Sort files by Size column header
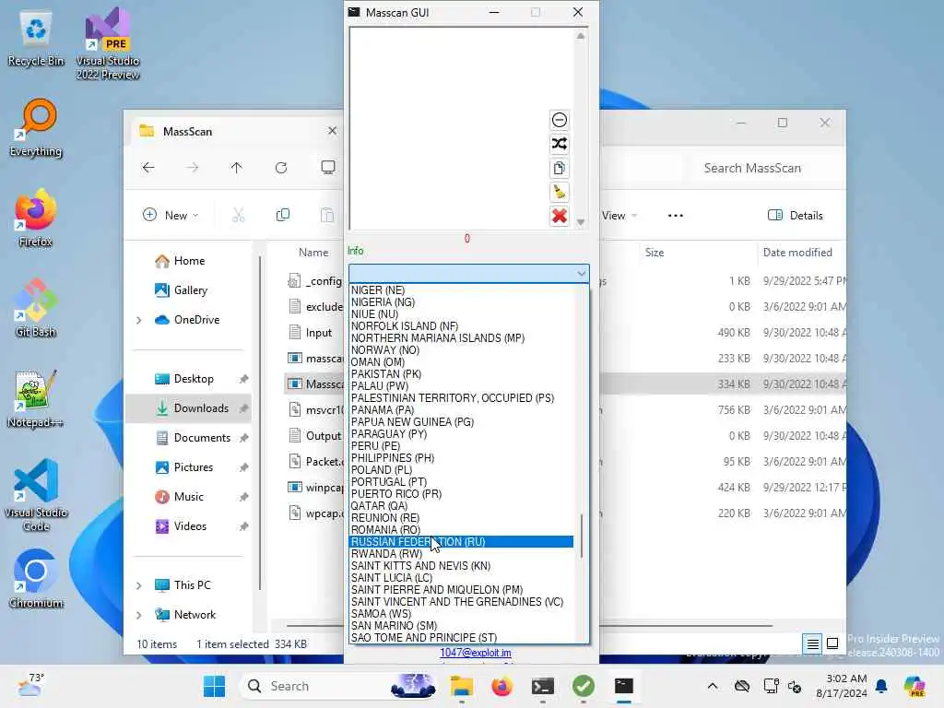Image resolution: width=944 pixels, height=708 pixels. point(655,253)
